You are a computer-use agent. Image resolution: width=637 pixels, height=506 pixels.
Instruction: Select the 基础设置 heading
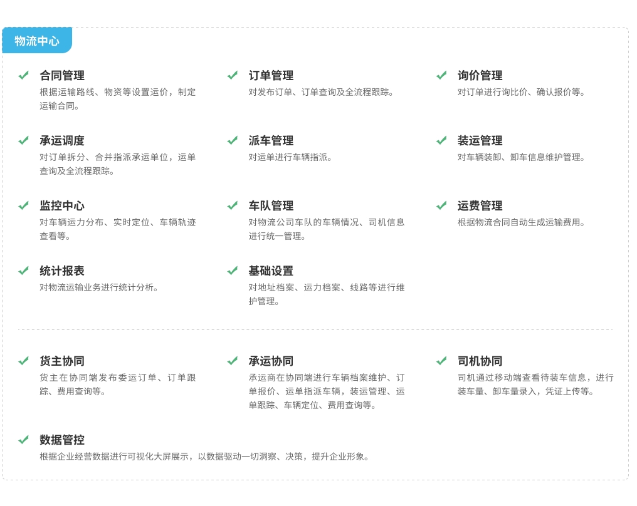271,271
